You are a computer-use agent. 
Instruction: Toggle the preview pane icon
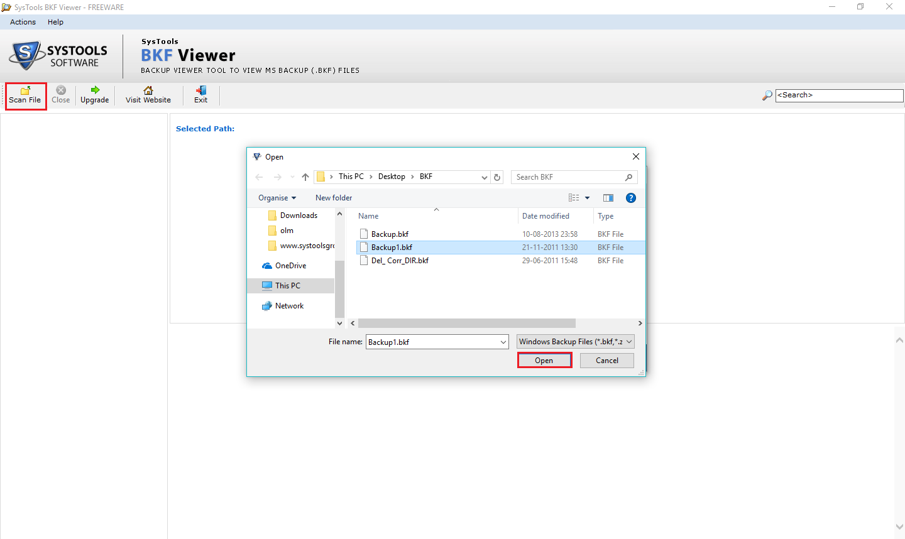(608, 198)
